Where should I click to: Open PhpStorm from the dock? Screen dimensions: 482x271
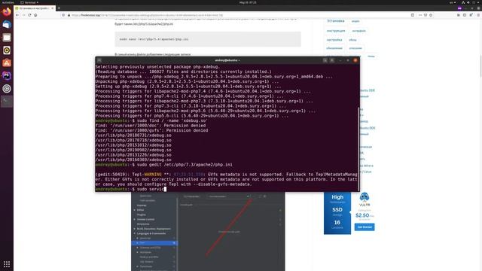pyautogui.click(x=7, y=75)
